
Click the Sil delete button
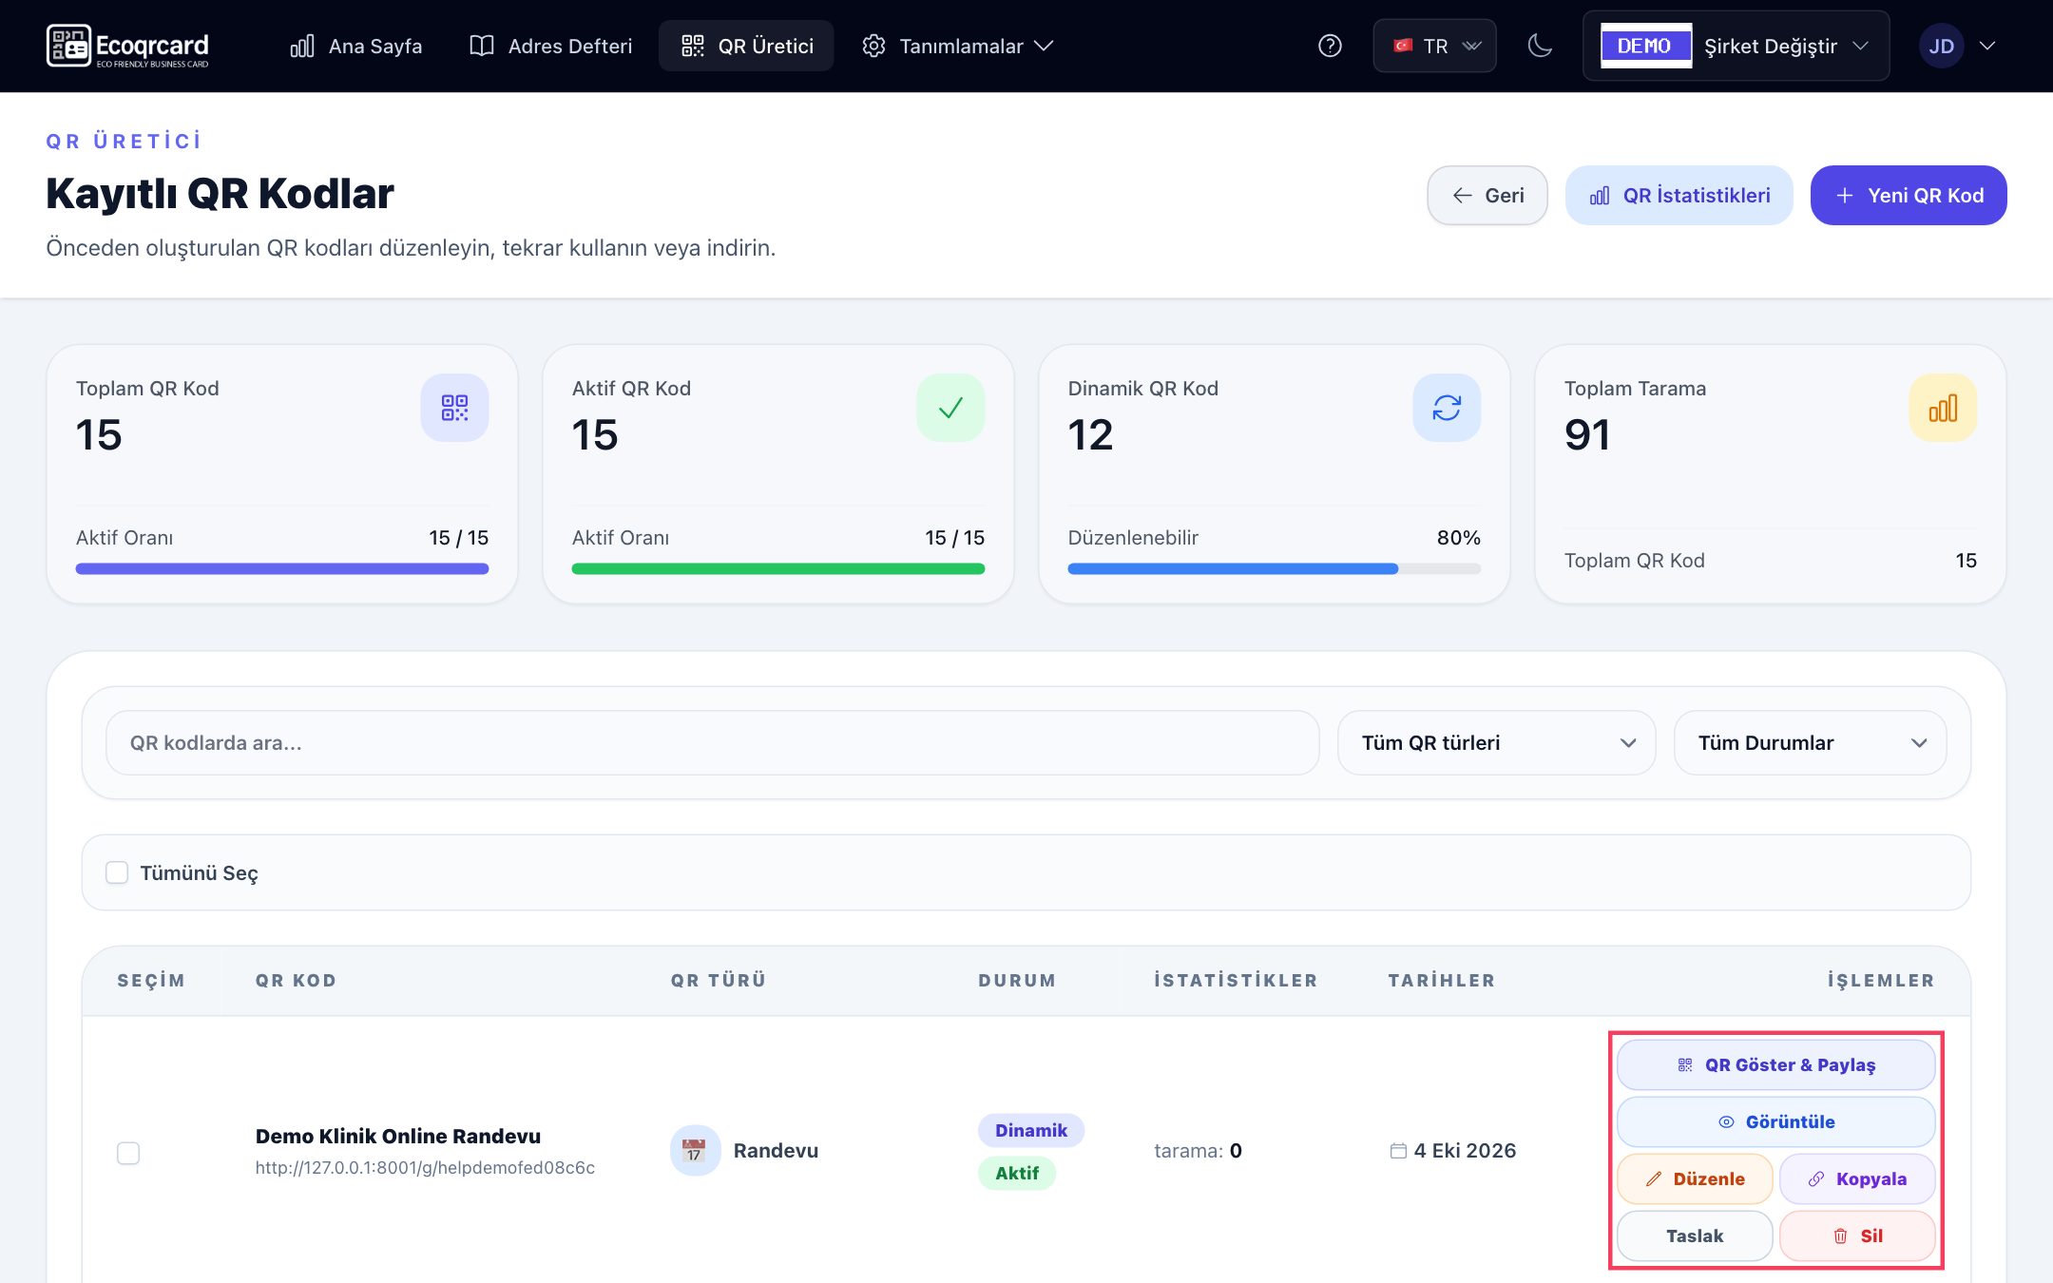click(x=1857, y=1236)
